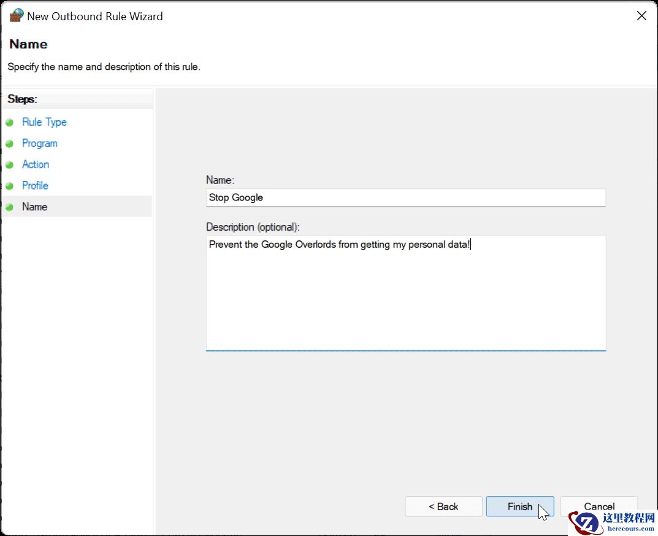Click the green bullet beside the Name step
The height and width of the screenshot is (536, 658).
click(9, 207)
